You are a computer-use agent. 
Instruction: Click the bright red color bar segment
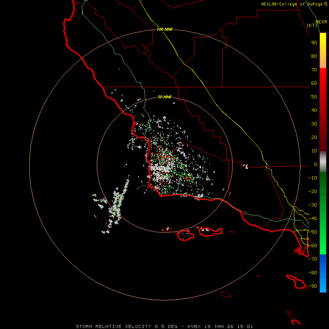(x=323, y=77)
